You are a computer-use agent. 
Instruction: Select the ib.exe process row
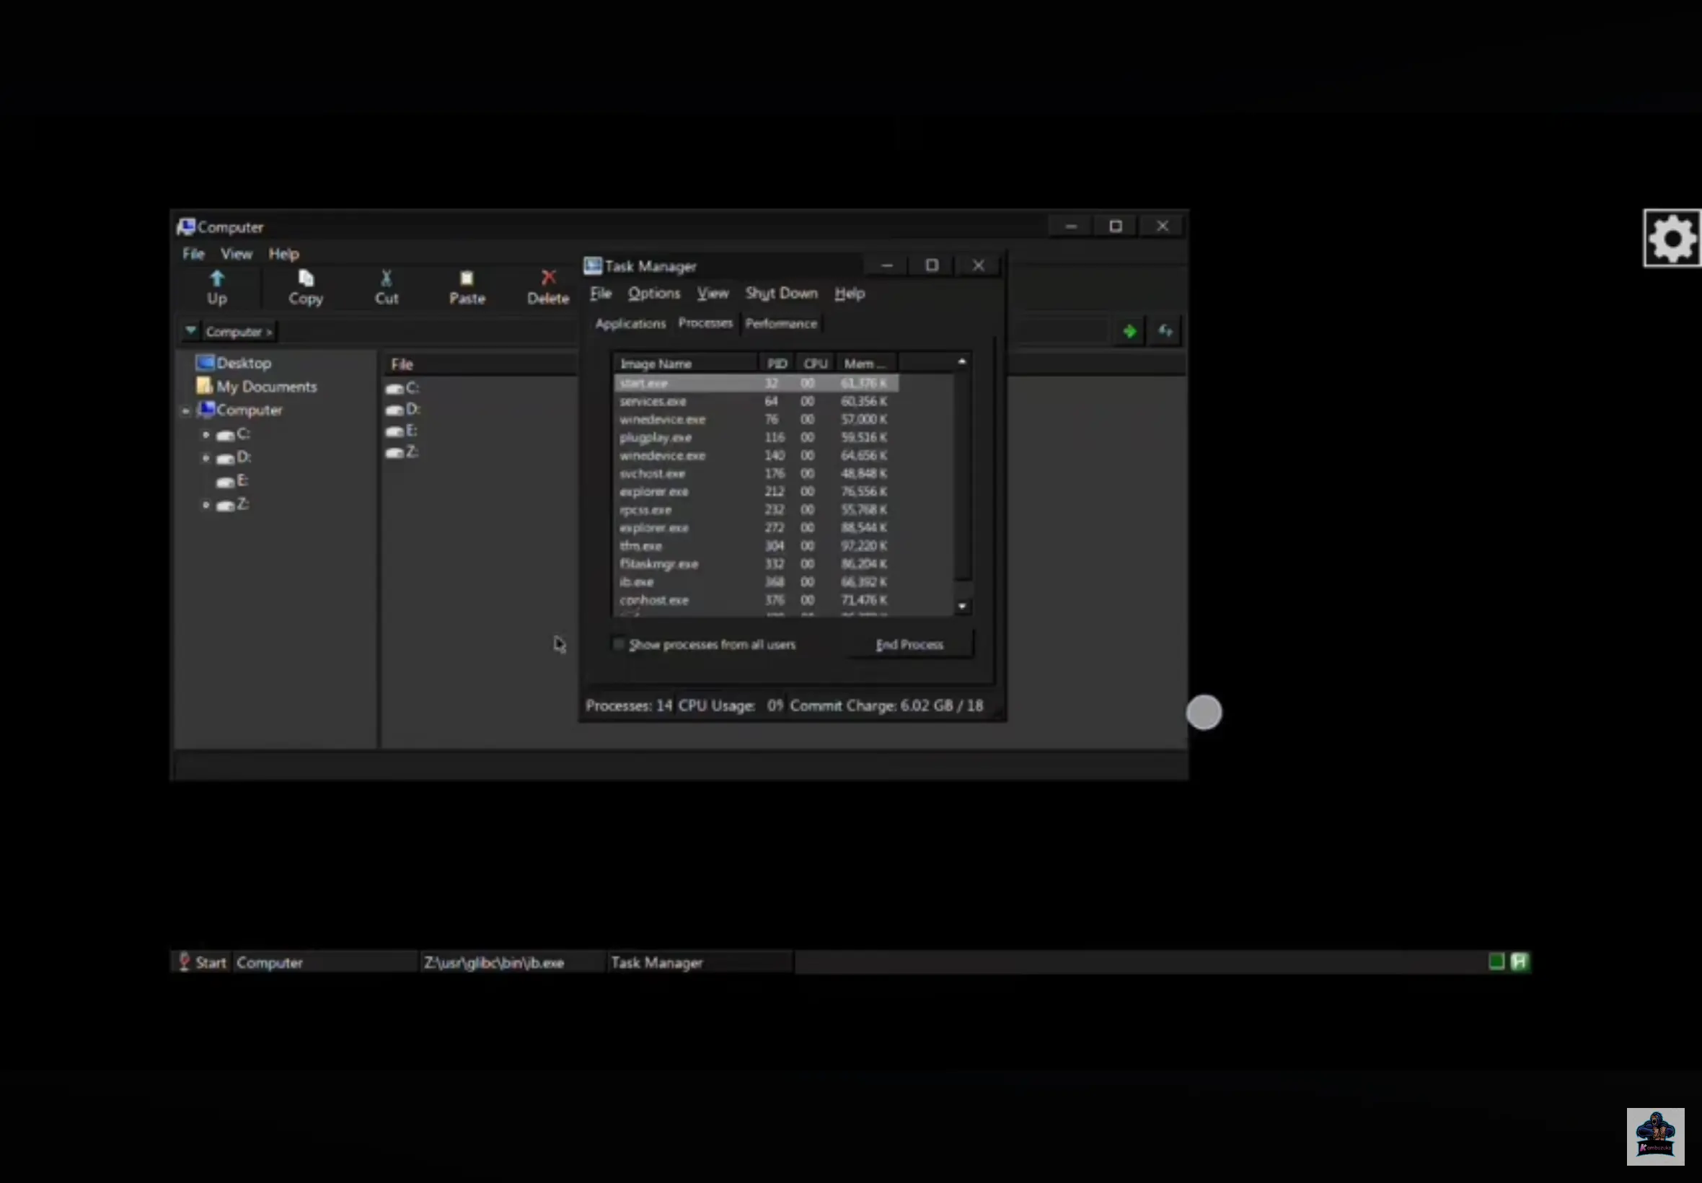click(x=757, y=582)
